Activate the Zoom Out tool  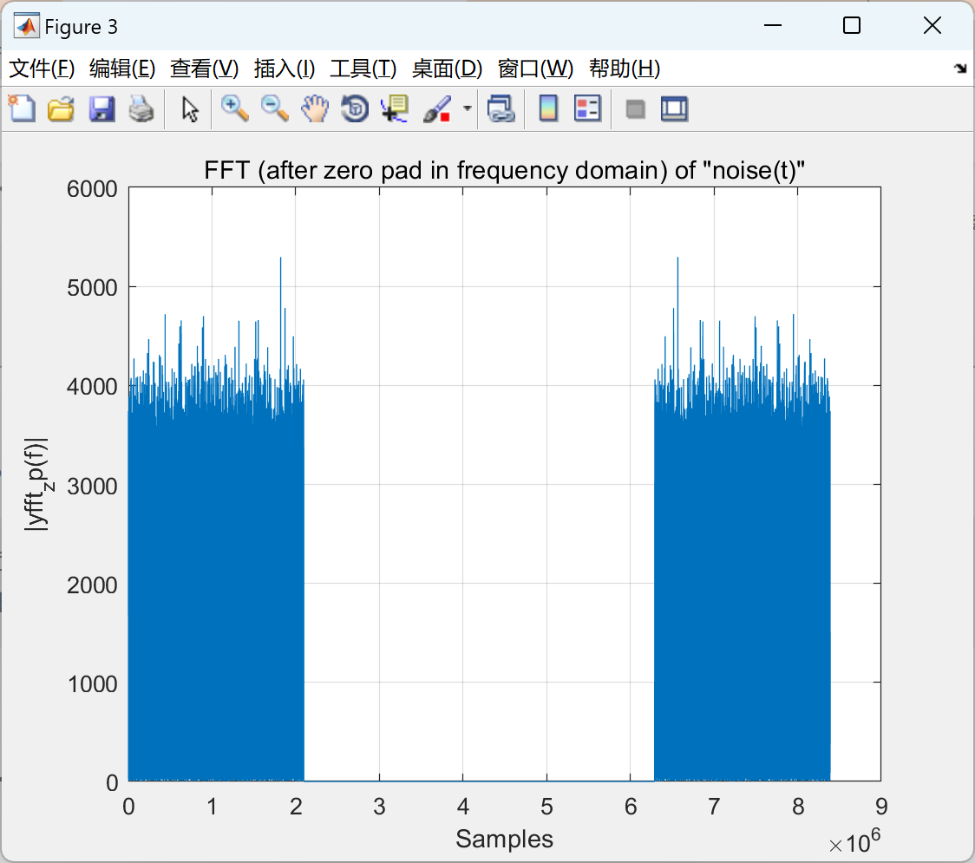coord(275,108)
